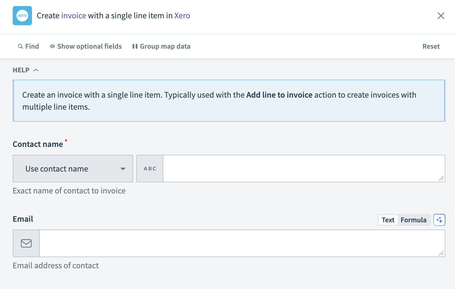Click the Reset button
Screen dimensions: 455x289
pyautogui.click(x=431, y=46)
